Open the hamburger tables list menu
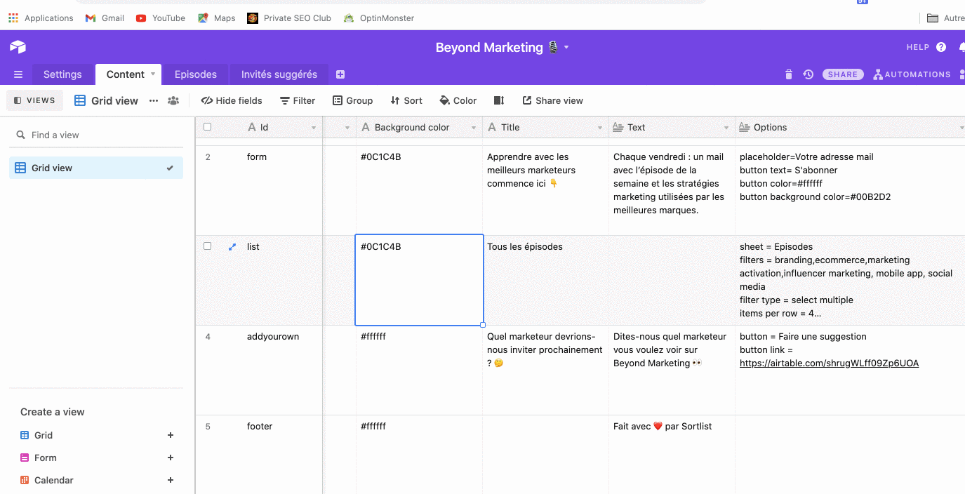This screenshot has height=494, width=965. pyautogui.click(x=18, y=74)
